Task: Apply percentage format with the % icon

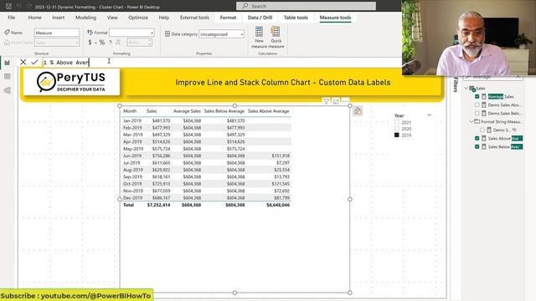Action: click(x=102, y=43)
